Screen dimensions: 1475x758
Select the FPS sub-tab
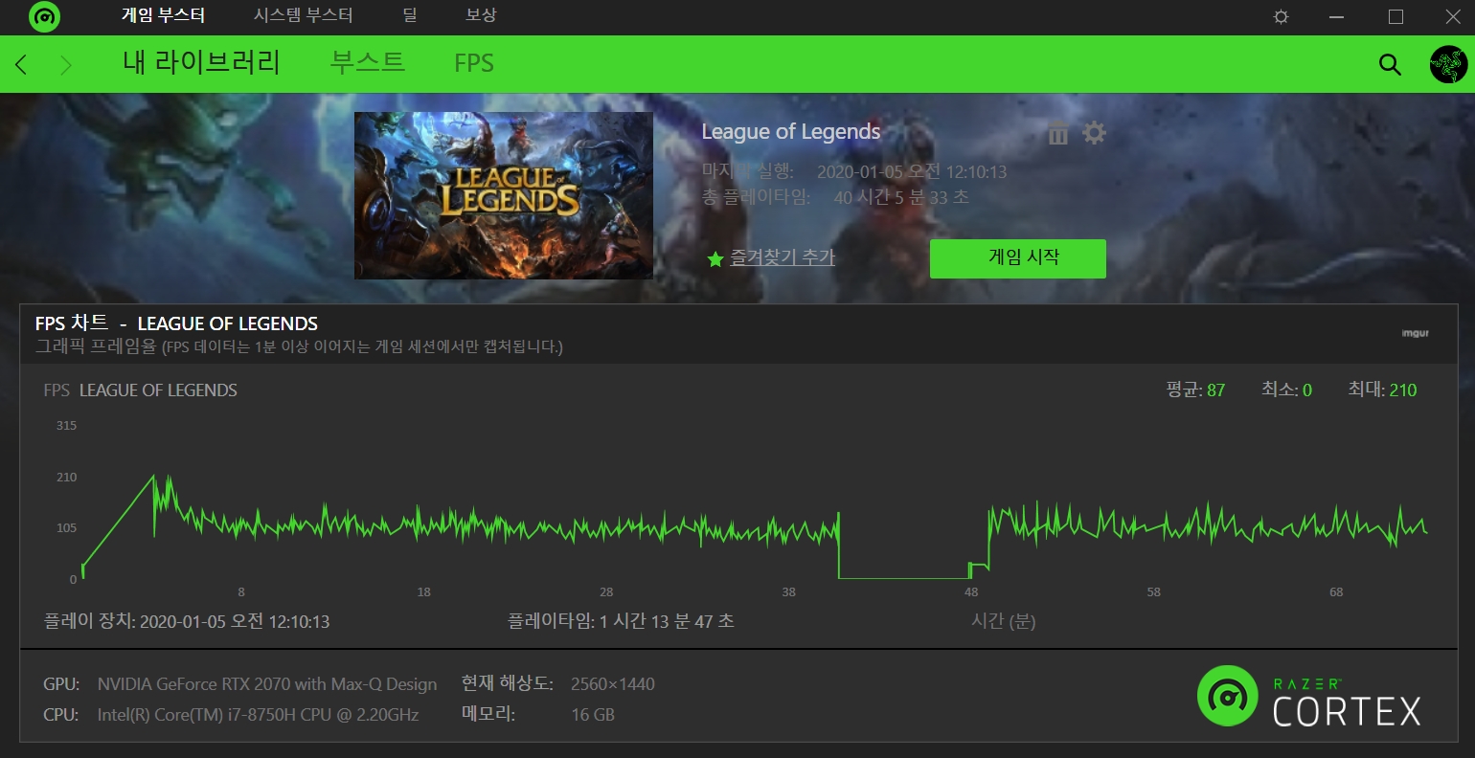click(474, 63)
